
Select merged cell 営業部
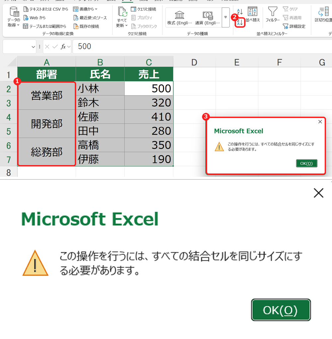point(46,96)
